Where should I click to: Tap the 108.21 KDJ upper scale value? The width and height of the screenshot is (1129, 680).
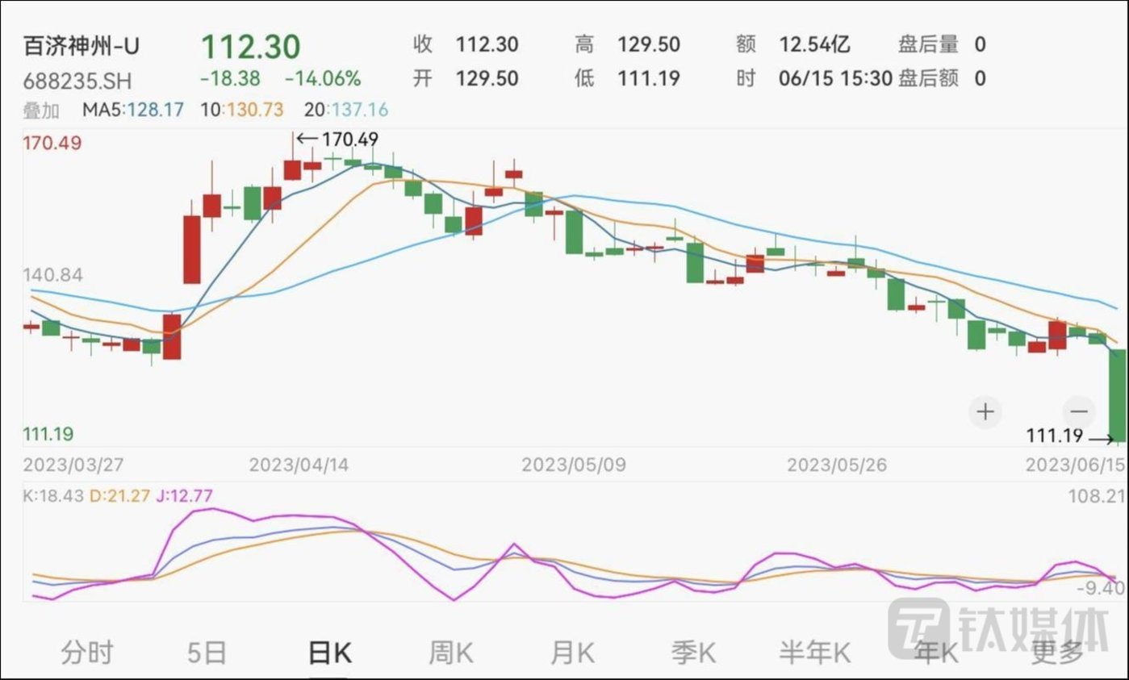coord(1098,496)
